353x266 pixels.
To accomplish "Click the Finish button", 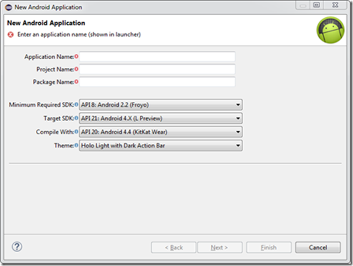I will pos(269,247).
